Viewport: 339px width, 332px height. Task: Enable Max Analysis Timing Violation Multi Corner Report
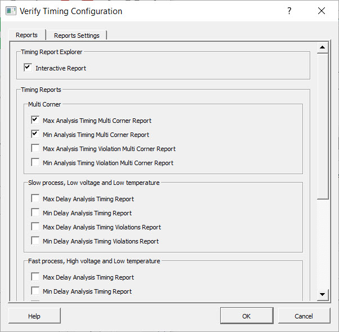click(x=35, y=149)
